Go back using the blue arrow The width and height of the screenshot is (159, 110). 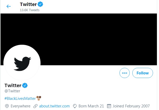coord(9,6)
